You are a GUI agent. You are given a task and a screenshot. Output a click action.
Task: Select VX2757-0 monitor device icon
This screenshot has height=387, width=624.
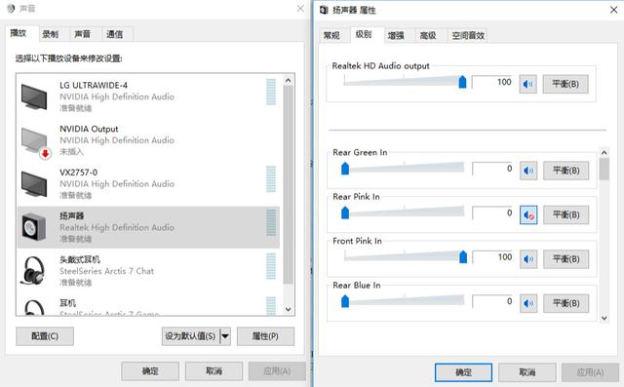[34, 184]
